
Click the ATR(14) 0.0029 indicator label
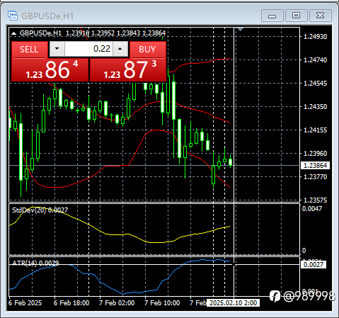point(35,263)
